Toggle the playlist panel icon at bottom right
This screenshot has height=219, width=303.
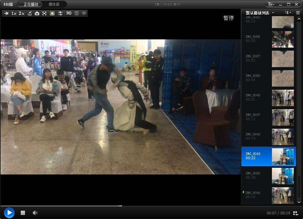pos(296,213)
